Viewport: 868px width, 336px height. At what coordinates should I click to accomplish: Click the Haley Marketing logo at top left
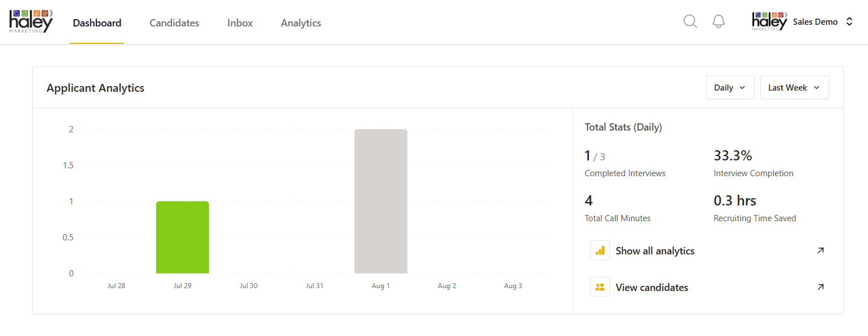(x=31, y=22)
